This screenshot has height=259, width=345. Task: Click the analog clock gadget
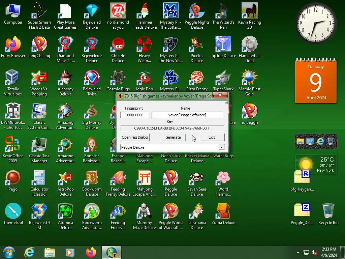(x=316, y=23)
